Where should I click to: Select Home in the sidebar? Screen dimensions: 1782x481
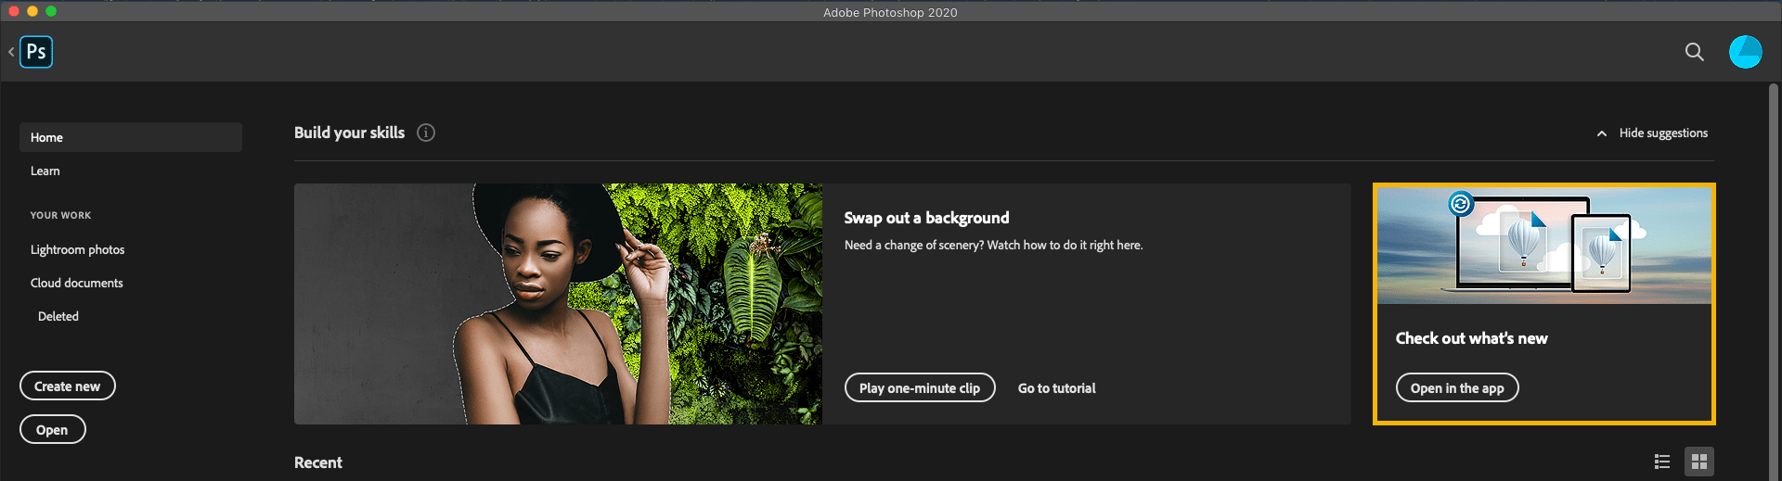(x=131, y=137)
